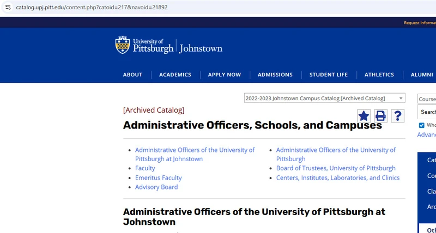Click the Request Information link

[420, 23]
